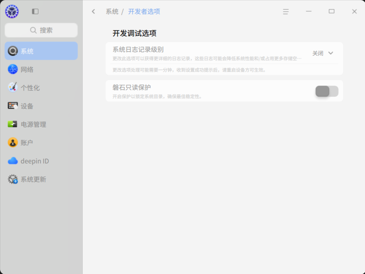The image size is (365, 274).
Task: Click the 系统日志记录级别 label
Action: tap(138, 49)
